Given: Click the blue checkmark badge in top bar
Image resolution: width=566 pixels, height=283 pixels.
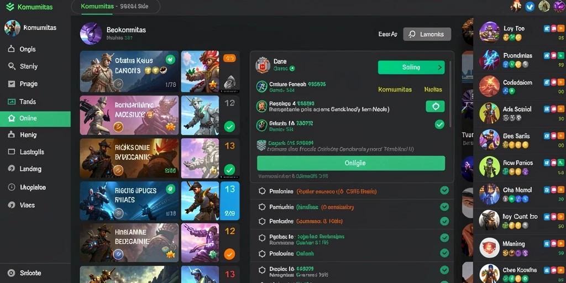Looking at the screenshot, I should coord(530,6).
